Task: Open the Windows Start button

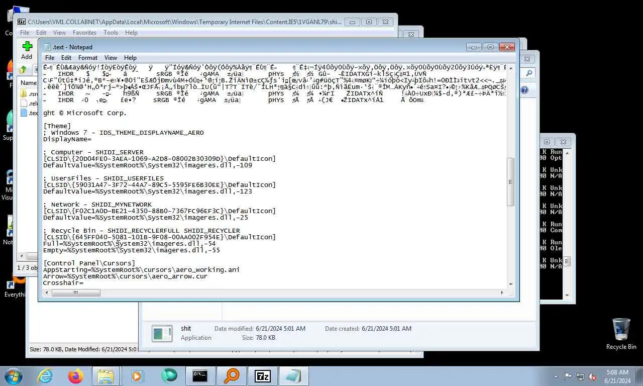Action: [13, 376]
